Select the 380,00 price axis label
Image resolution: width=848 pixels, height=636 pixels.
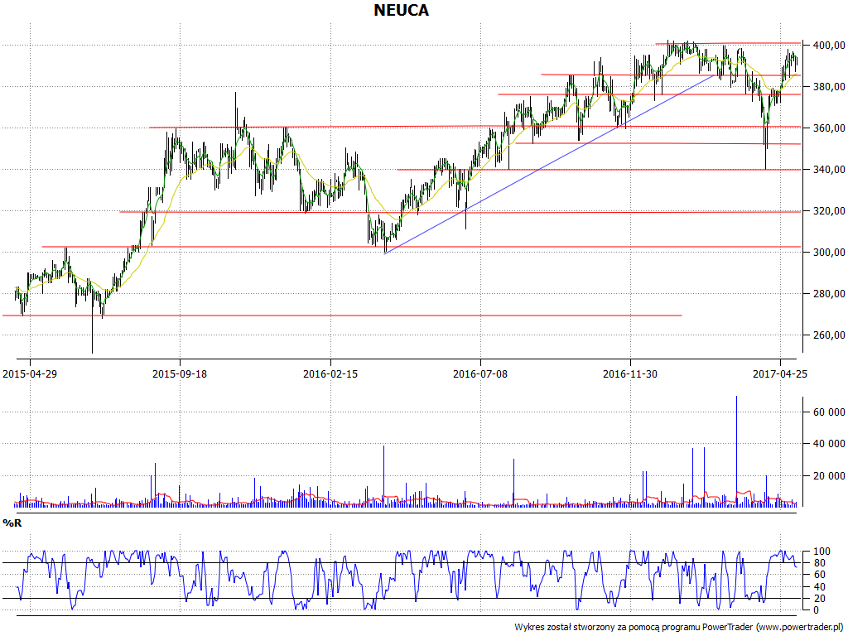click(x=829, y=86)
